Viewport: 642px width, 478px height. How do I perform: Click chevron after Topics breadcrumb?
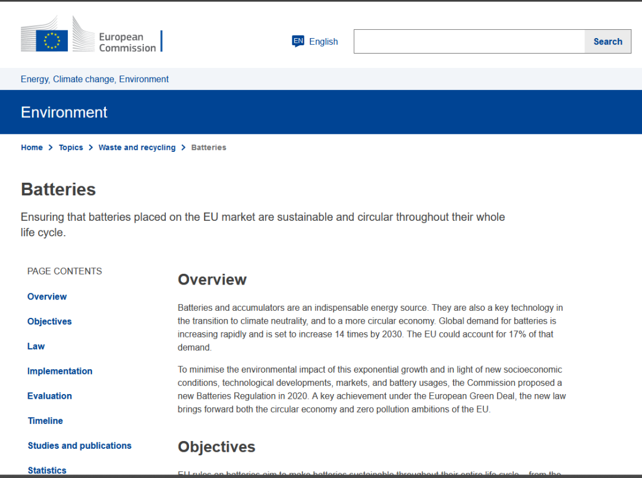91,148
